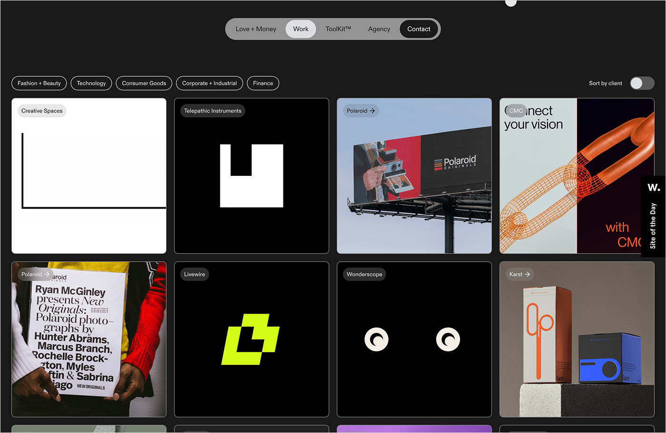Open the Polaroid billboard project card

point(414,176)
